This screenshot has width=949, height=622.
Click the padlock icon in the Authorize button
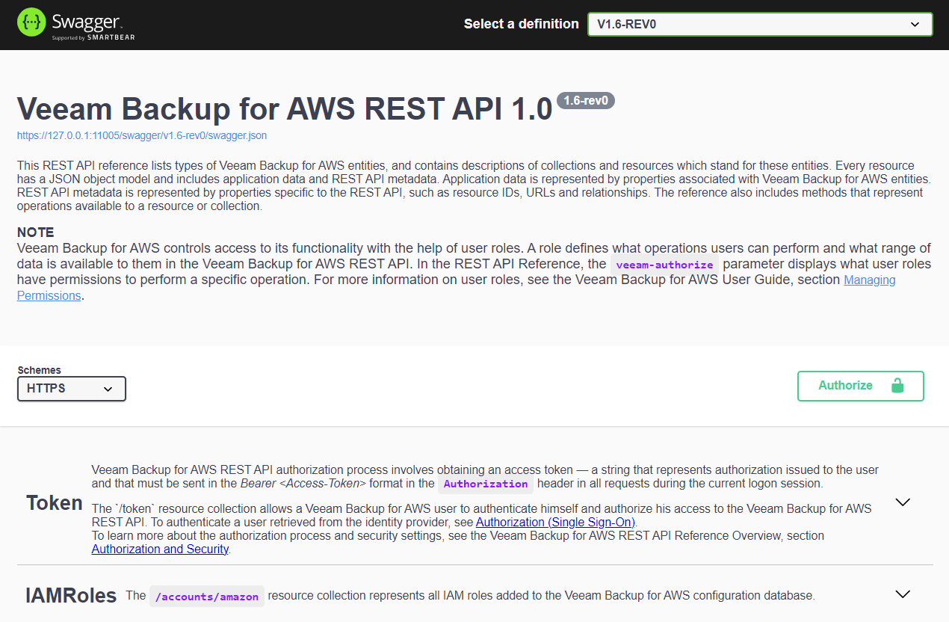tap(897, 386)
